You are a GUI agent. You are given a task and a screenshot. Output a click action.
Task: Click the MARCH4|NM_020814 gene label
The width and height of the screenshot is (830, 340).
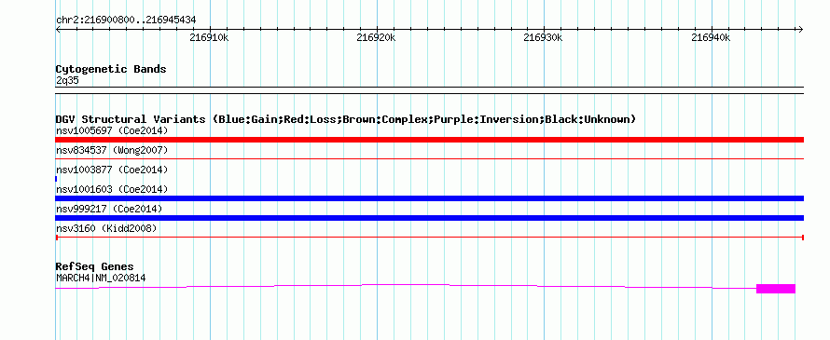(101, 278)
